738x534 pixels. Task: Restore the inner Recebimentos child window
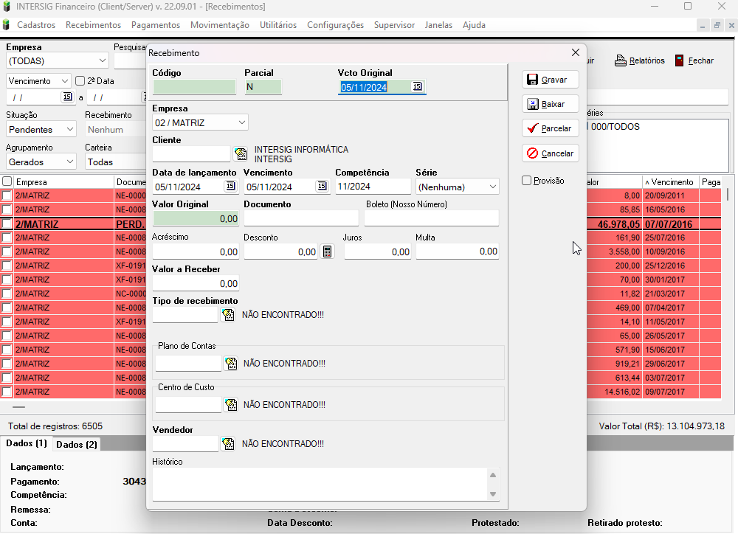coord(717,25)
